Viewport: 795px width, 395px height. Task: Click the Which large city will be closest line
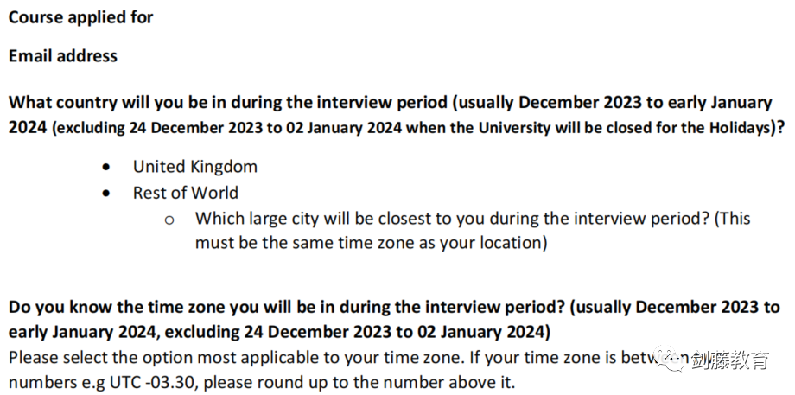point(473,219)
